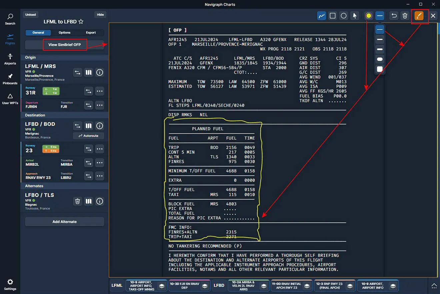Choose the thickest line thickness option

(x=380, y=69)
